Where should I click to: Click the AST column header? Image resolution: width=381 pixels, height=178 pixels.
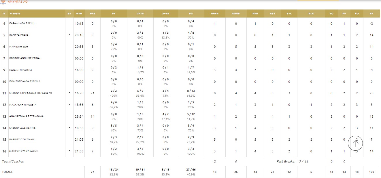(x=272, y=14)
